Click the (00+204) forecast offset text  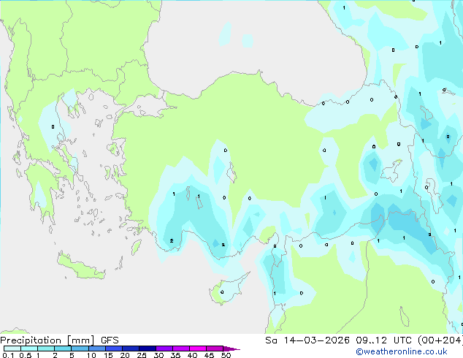440,340
